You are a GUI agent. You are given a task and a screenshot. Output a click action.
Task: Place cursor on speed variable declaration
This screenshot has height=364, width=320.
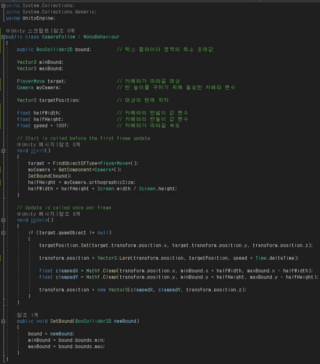tap(40, 126)
